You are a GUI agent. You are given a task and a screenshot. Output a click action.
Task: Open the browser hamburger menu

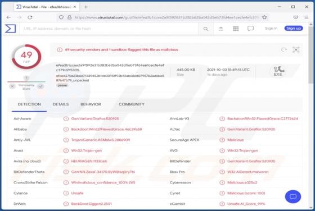[307, 17]
